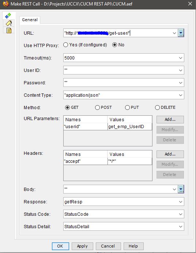Viewport: 196px width, 253px height.
Task: Select the get_emp_UserID value cell
Action: (130, 127)
